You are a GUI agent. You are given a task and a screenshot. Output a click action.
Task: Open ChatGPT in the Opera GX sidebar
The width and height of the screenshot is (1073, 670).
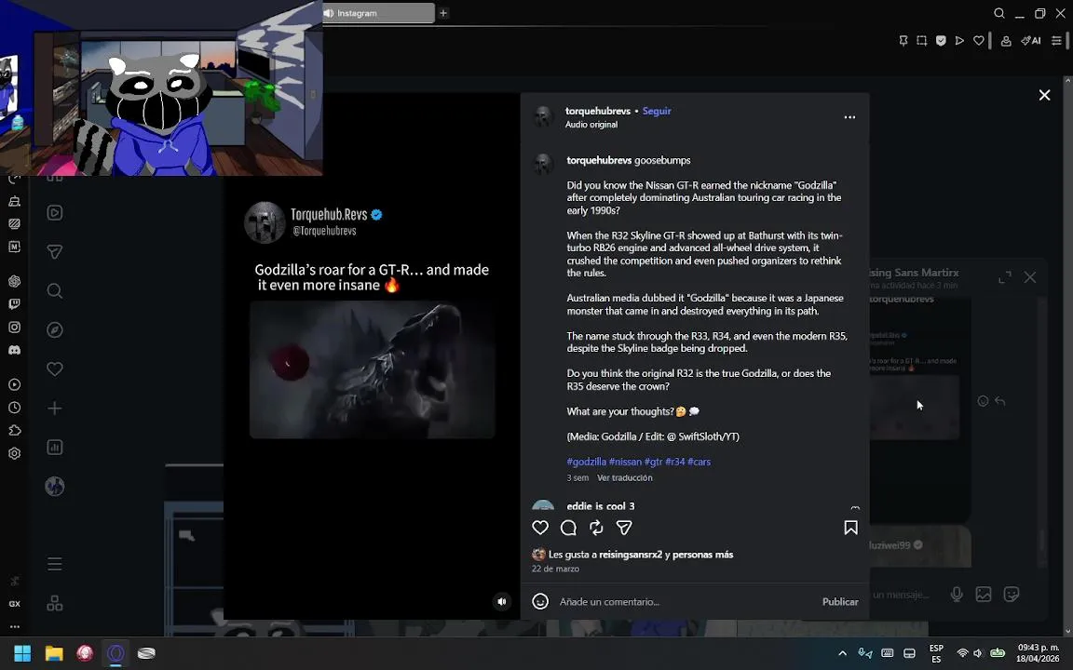point(14,281)
